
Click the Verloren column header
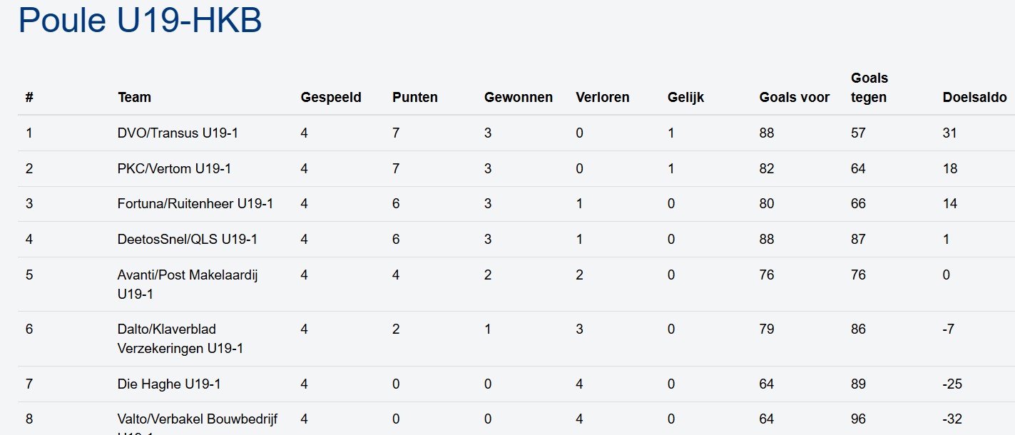point(603,98)
